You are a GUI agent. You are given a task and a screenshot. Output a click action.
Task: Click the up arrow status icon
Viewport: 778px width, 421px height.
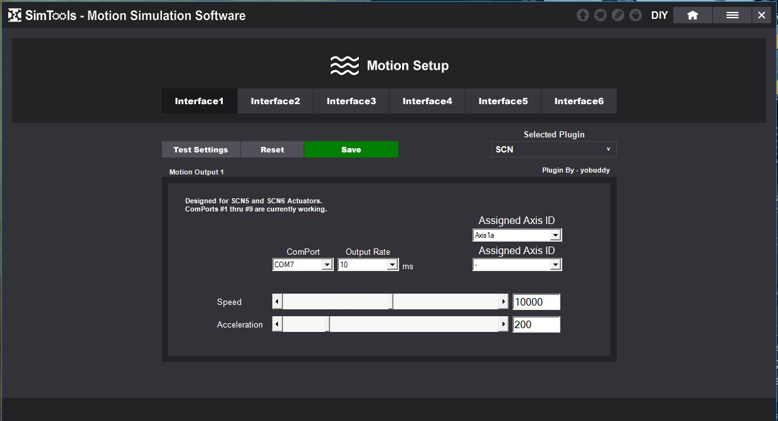coord(583,15)
